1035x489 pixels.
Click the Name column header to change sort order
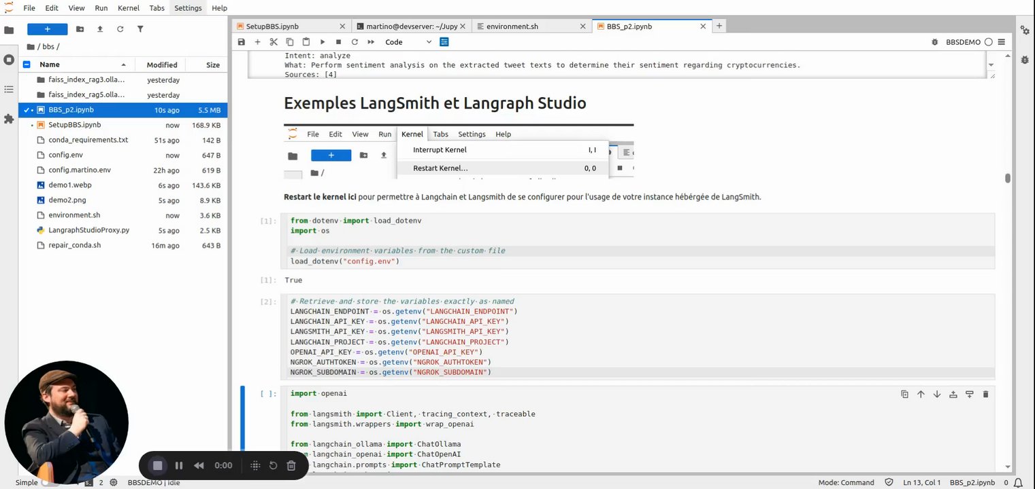pyautogui.click(x=50, y=65)
